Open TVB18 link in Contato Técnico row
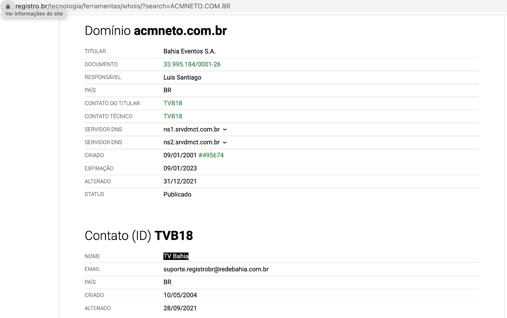 pyautogui.click(x=173, y=116)
